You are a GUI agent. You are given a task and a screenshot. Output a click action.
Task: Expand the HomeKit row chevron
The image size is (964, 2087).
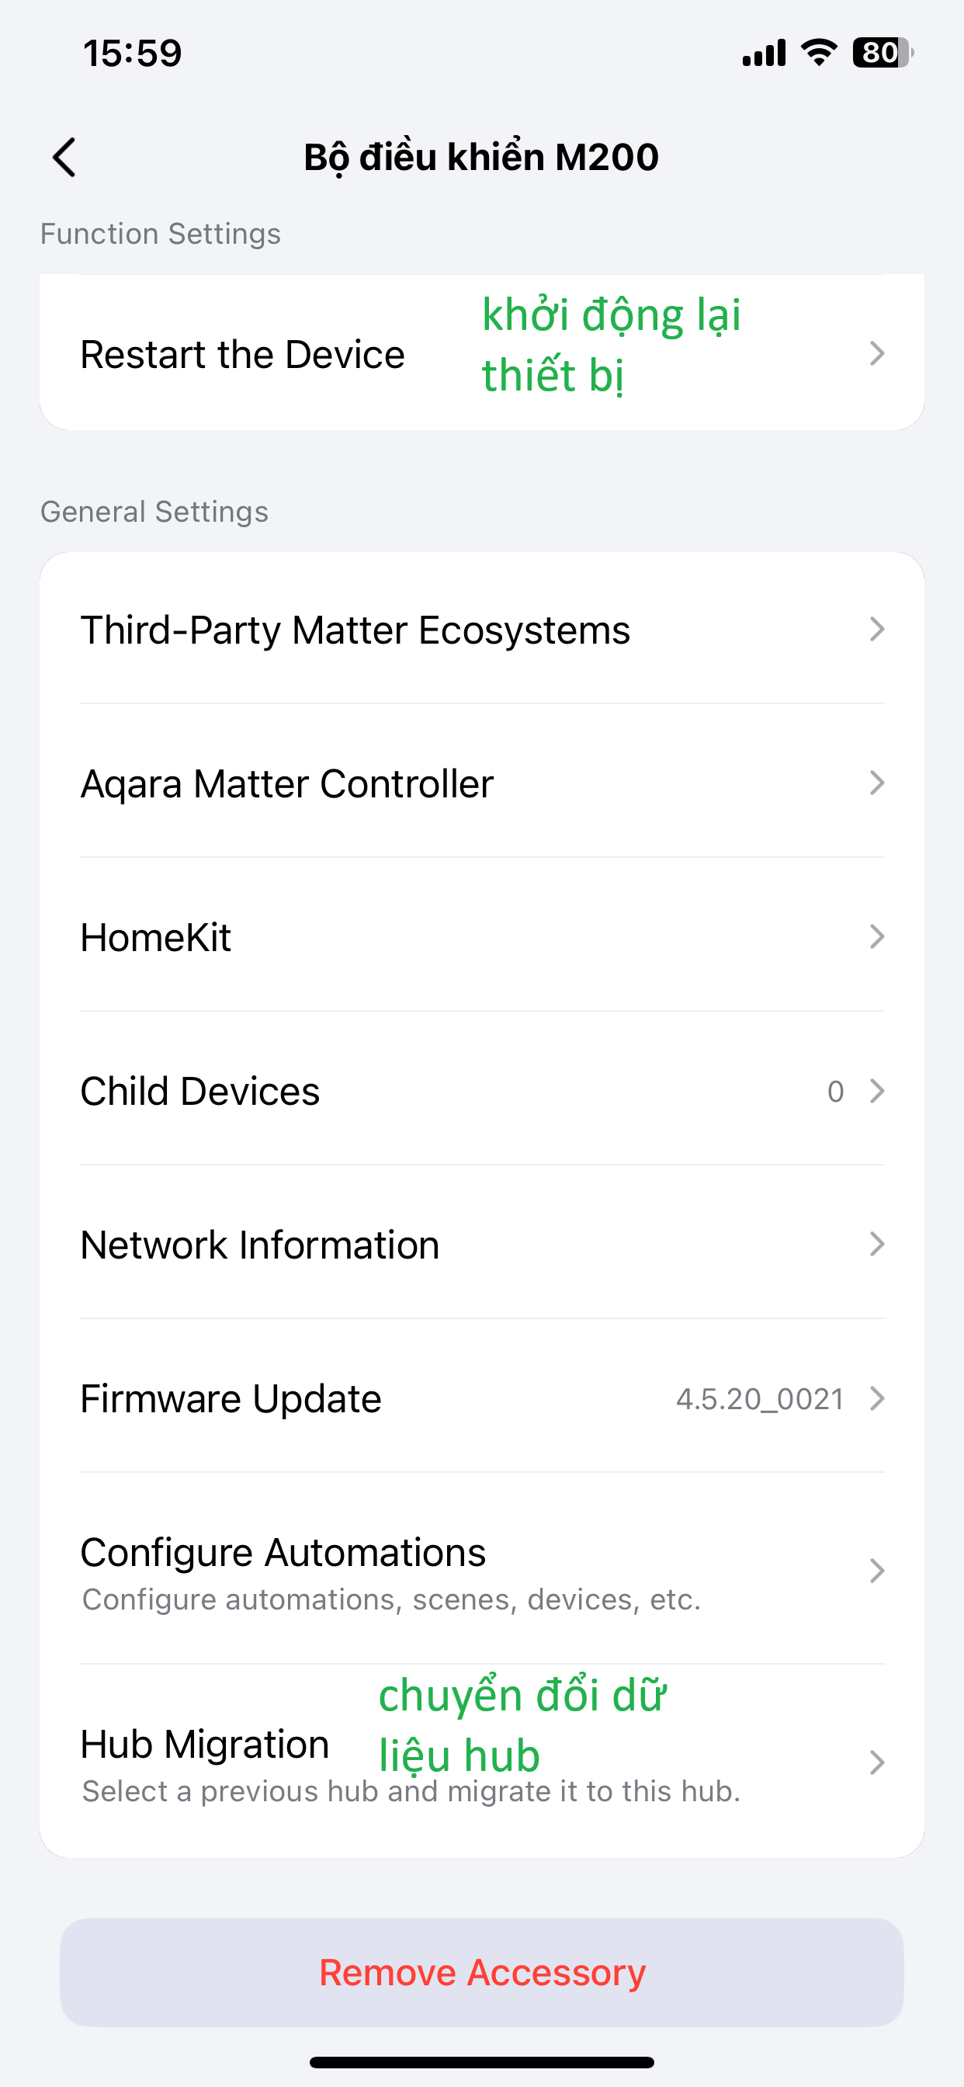pos(876,937)
